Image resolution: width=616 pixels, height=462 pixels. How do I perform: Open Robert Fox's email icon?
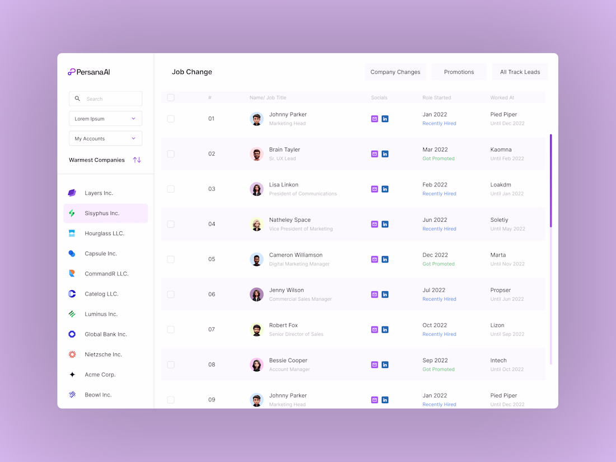coord(375,330)
